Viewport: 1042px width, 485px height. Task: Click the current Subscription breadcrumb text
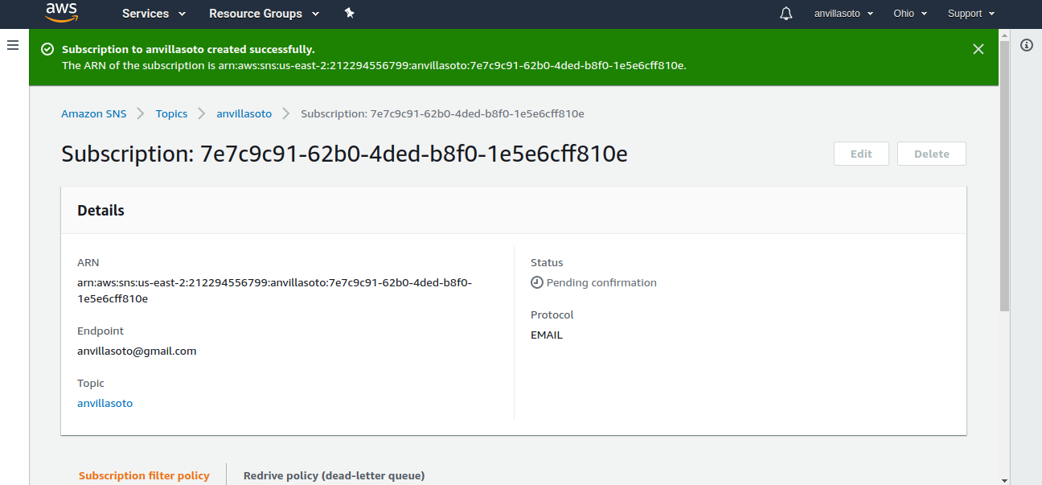point(442,113)
